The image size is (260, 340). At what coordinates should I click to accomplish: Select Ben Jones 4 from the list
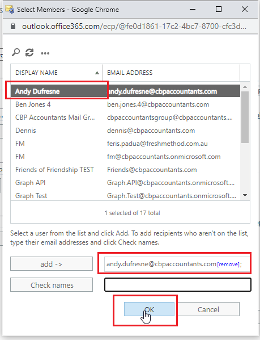tap(125, 104)
